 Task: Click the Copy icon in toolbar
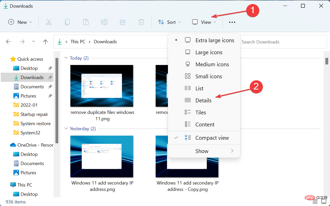coord(67,22)
